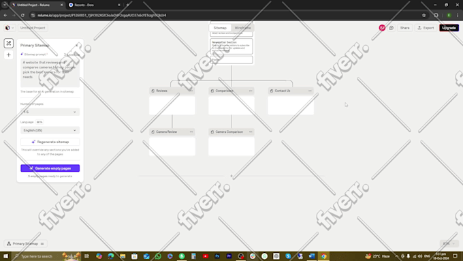The height and width of the screenshot is (261, 463).
Task: Open the Number of pages dropdown
Action: point(50,112)
